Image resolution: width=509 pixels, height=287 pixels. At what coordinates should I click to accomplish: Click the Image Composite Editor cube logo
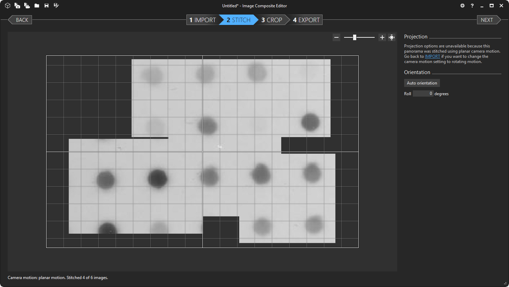[x=8, y=6]
